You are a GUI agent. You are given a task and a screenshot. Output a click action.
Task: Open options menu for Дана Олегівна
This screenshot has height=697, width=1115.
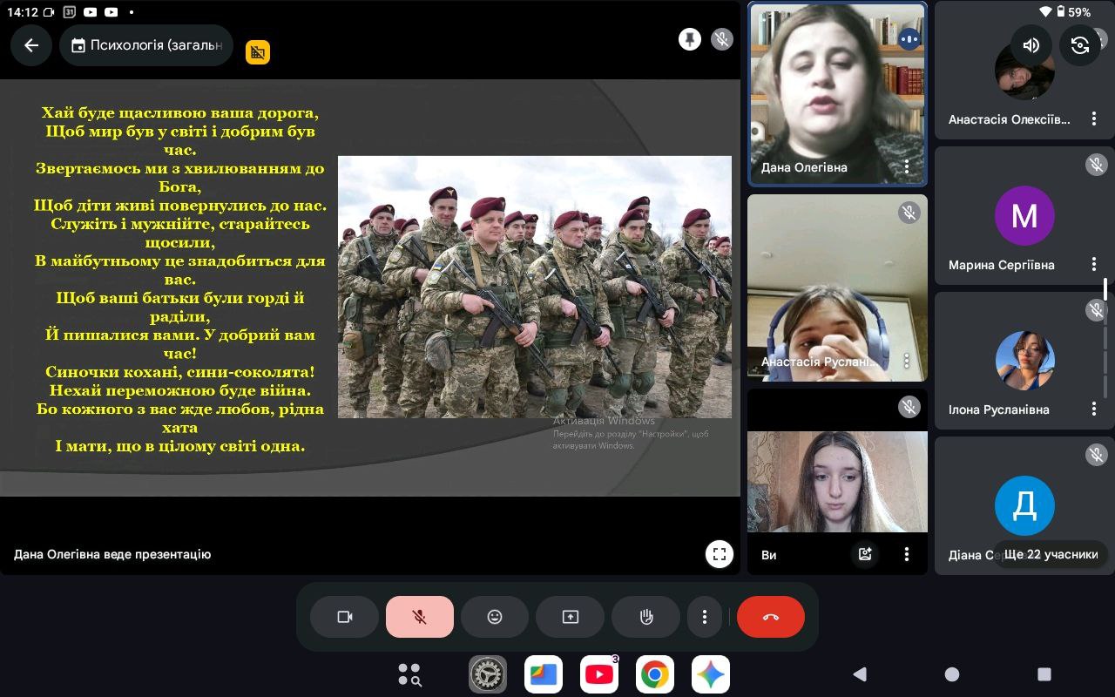click(907, 166)
